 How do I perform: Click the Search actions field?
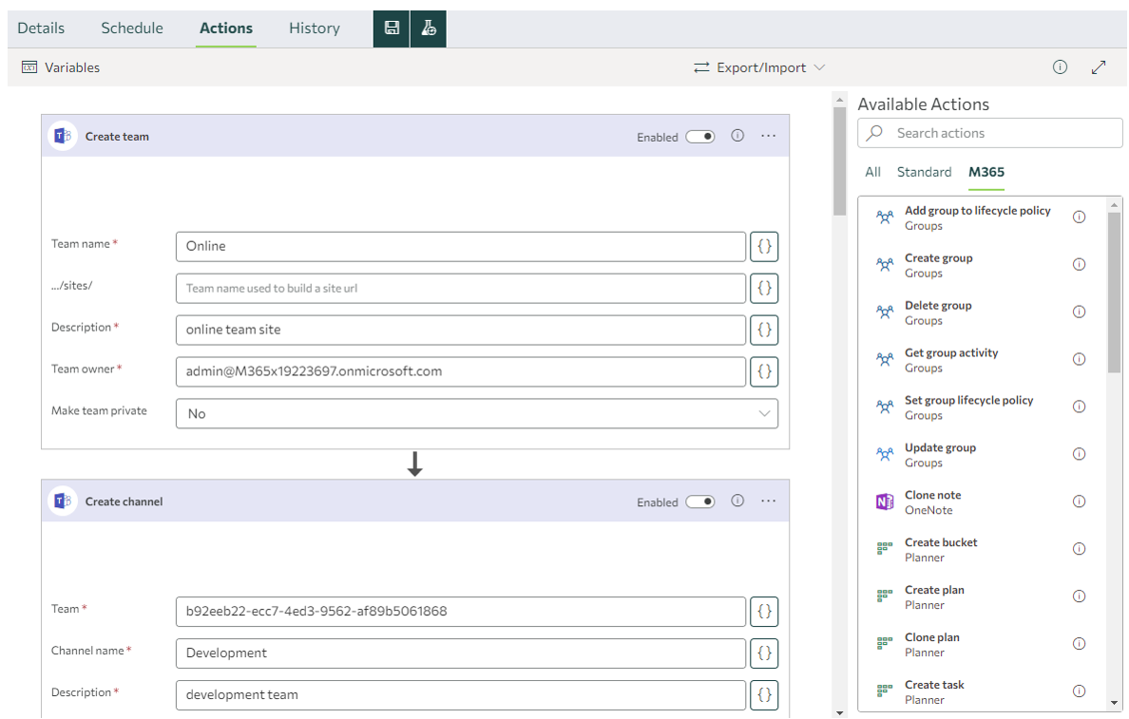point(990,133)
